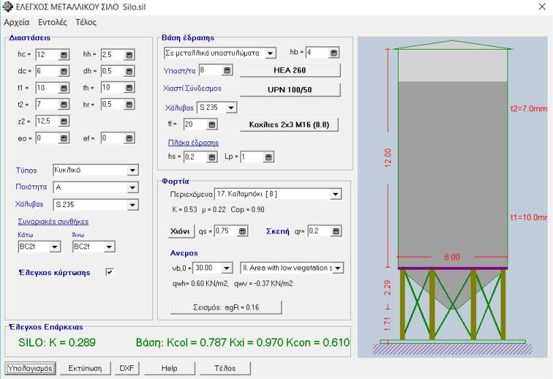Click the Πλάκα έδρασης link

click(x=193, y=143)
